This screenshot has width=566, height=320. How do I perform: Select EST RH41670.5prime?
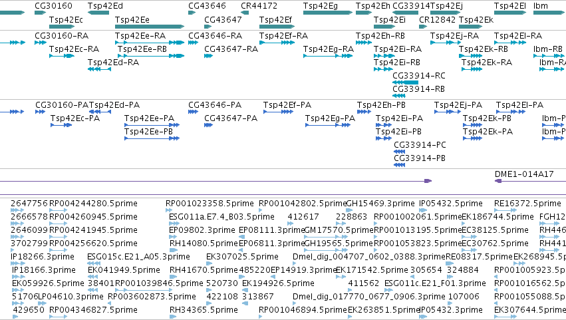[204, 271]
